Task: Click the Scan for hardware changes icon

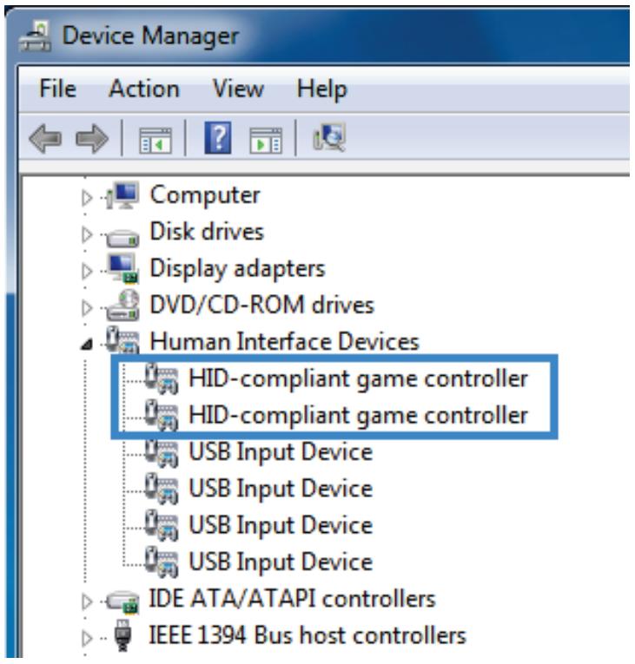Action: click(x=329, y=137)
